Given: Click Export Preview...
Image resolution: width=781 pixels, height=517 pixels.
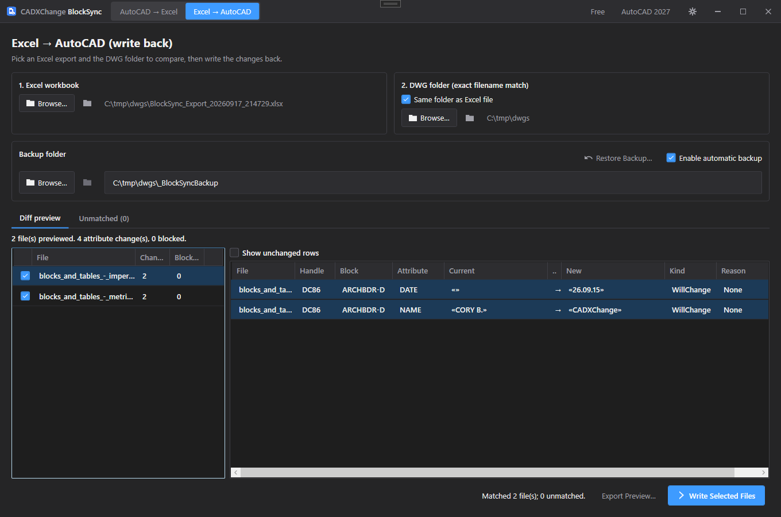Looking at the screenshot, I should tap(629, 496).
